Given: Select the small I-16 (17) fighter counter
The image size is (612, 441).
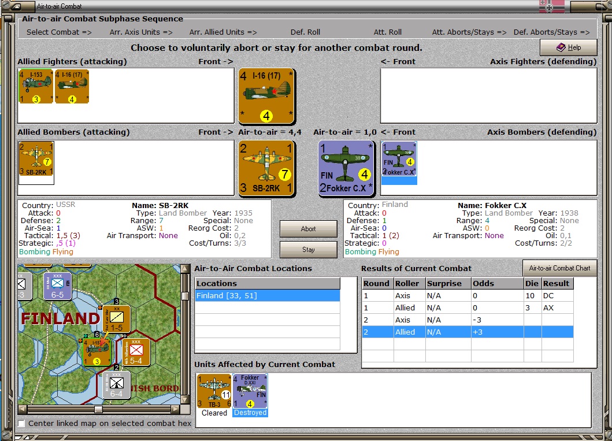Looking at the screenshot, I should pos(72,86).
